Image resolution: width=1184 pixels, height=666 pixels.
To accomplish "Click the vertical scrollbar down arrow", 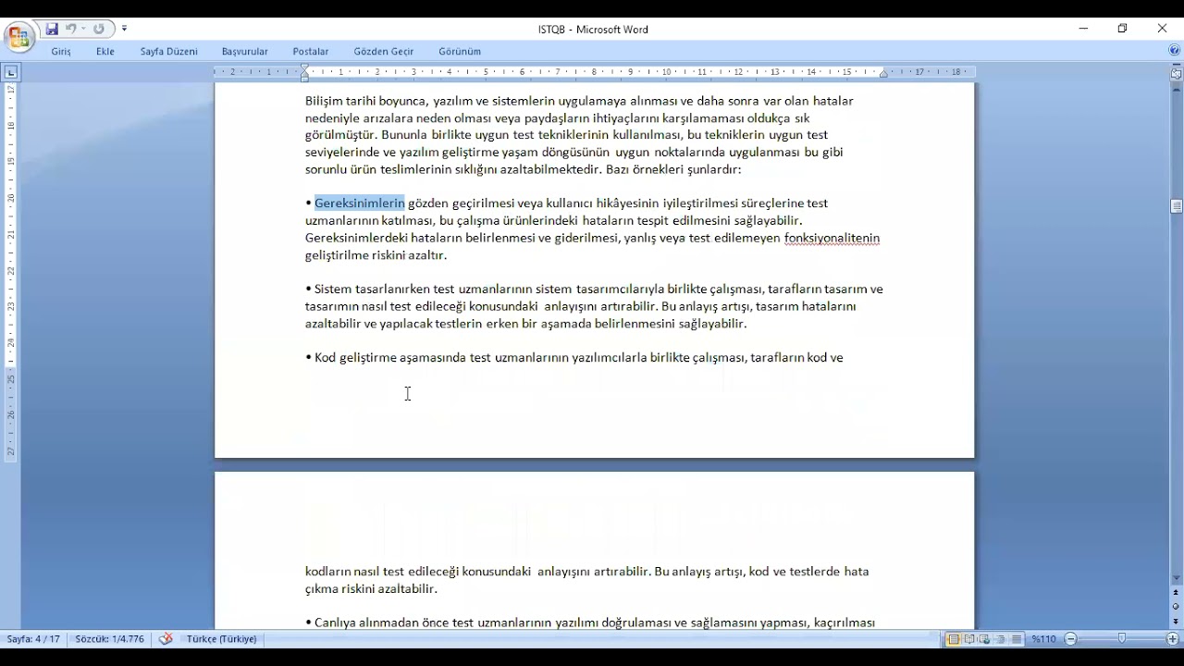I will 1177,579.
